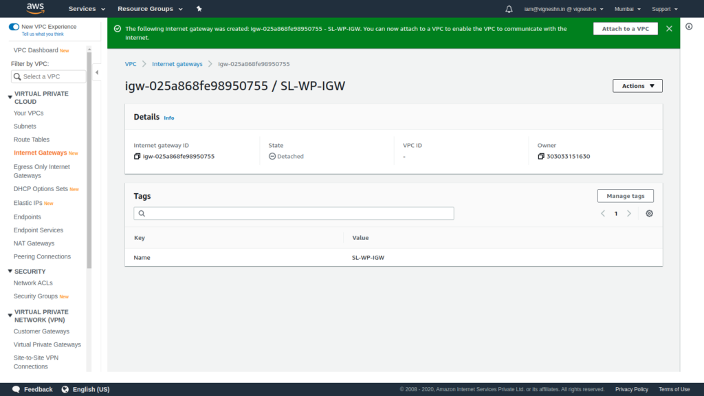Screen dimensions: 704x396
Task: Click the tags search field
Action: 294,214
